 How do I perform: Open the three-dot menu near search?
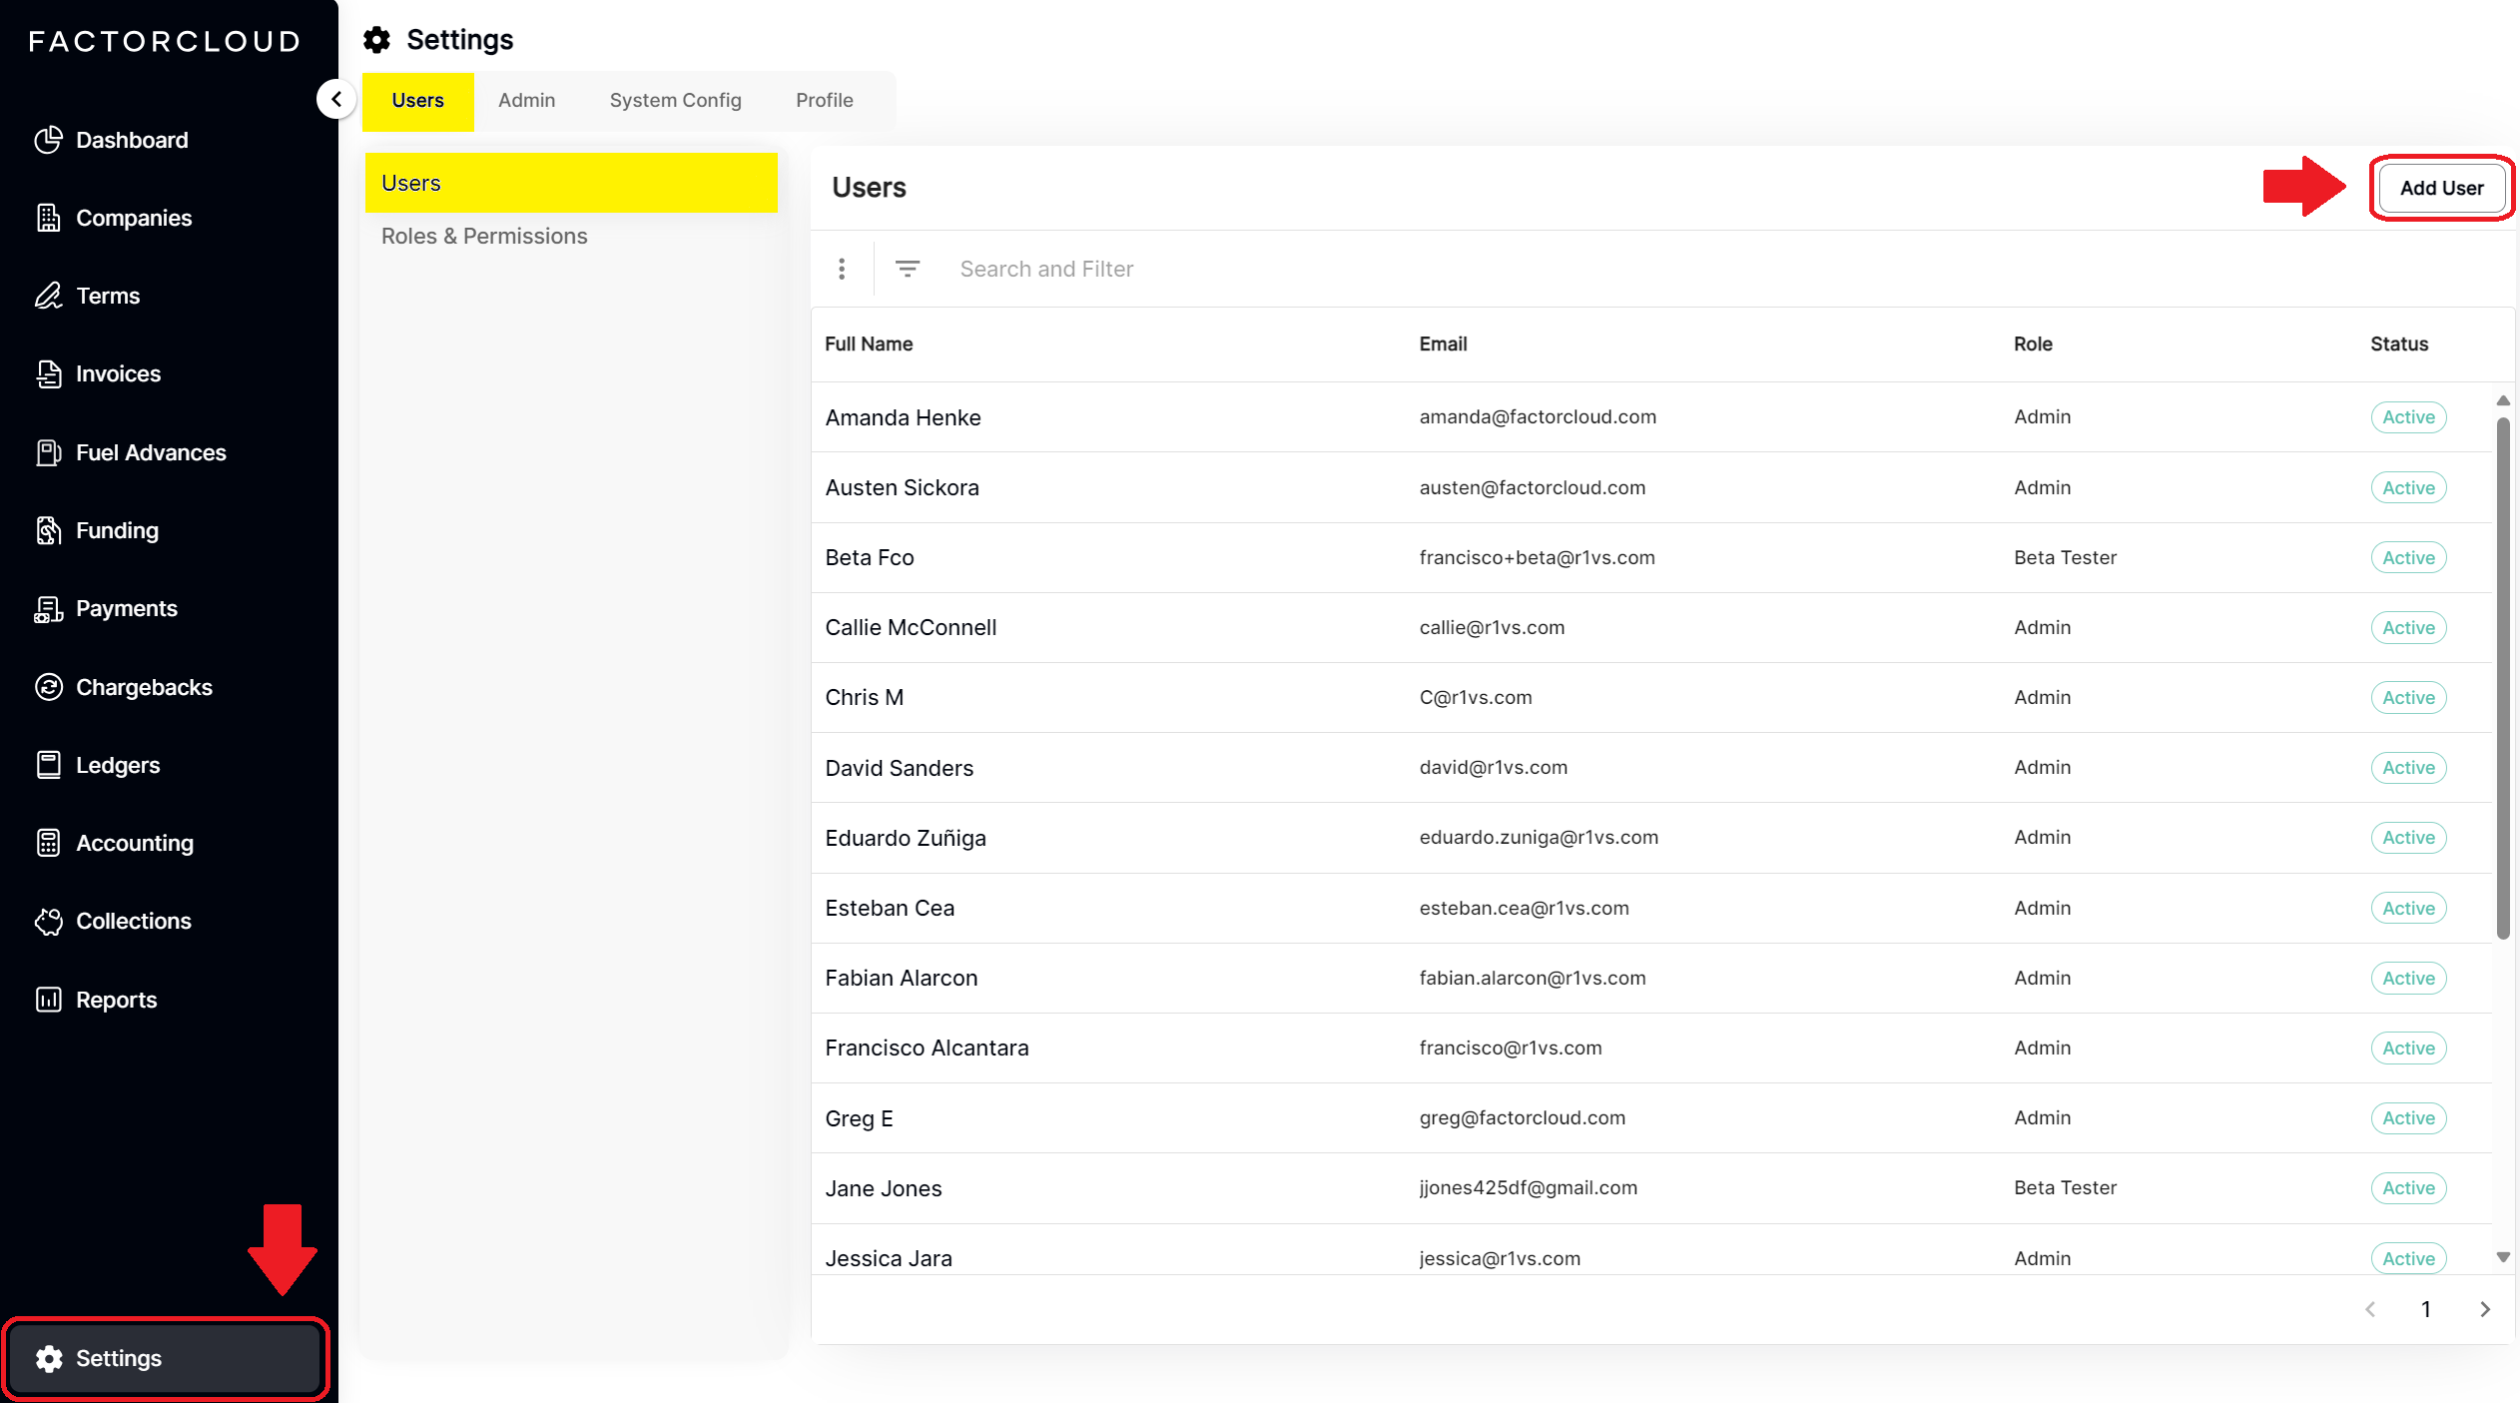tap(842, 269)
